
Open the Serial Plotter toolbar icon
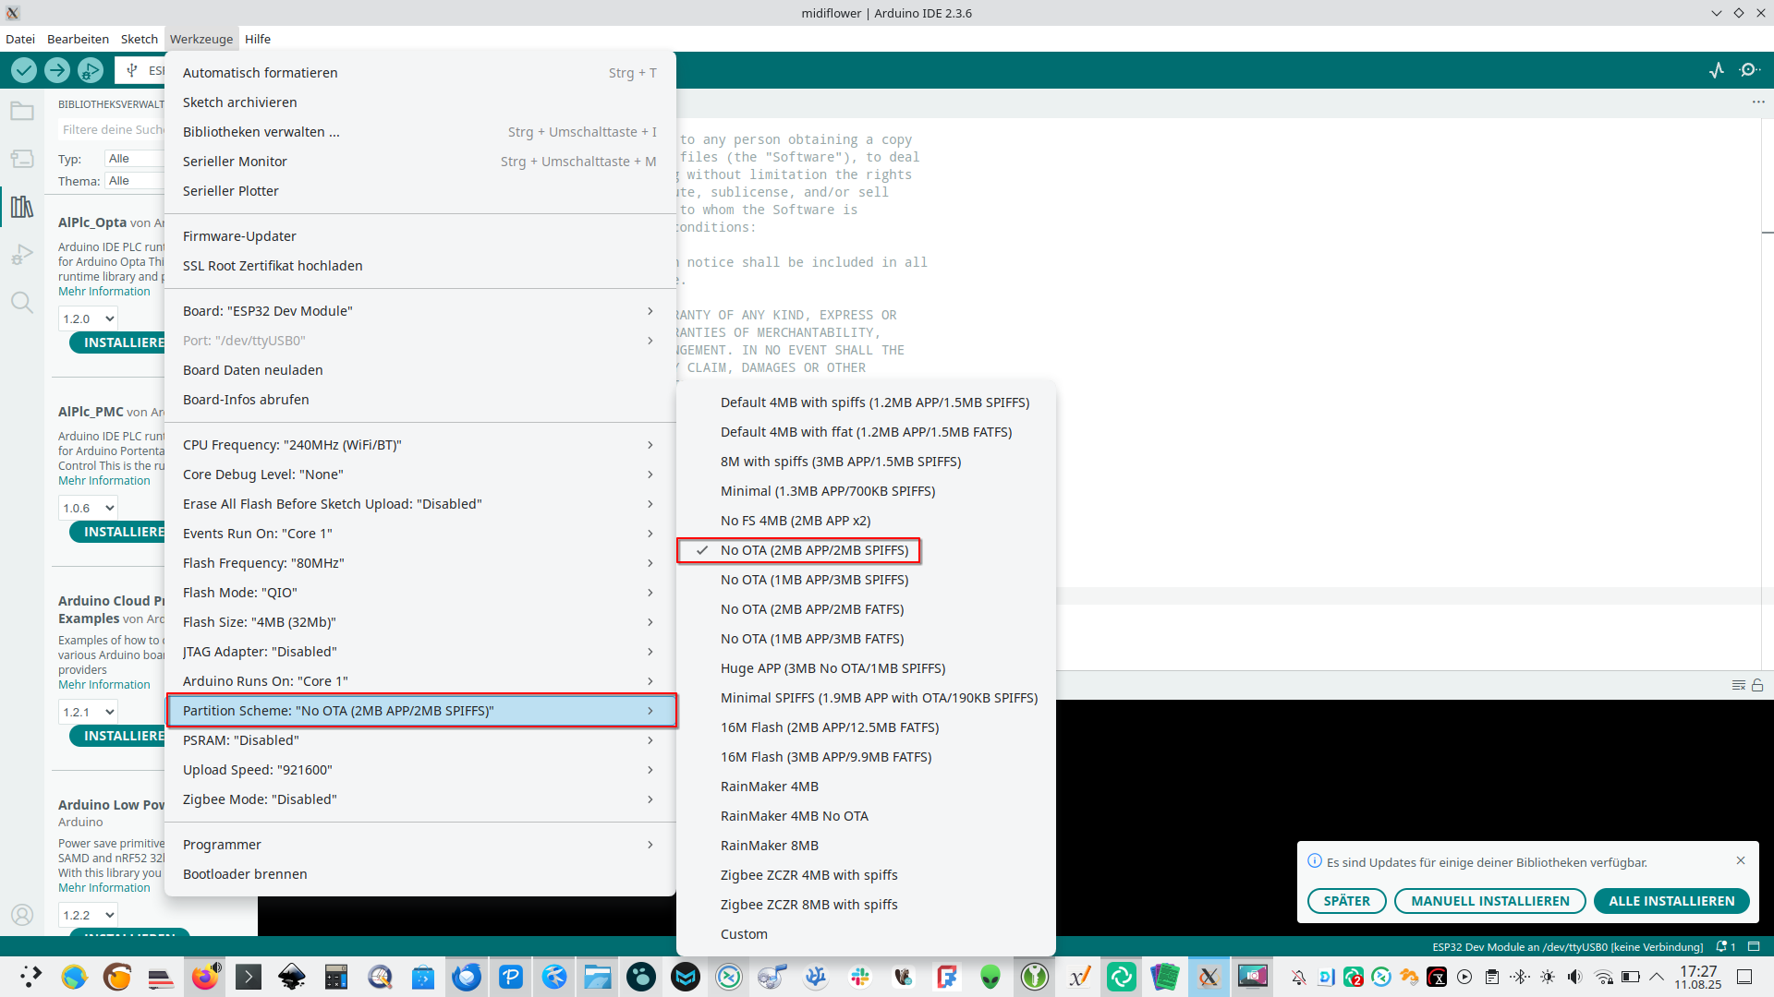click(x=1717, y=70)
